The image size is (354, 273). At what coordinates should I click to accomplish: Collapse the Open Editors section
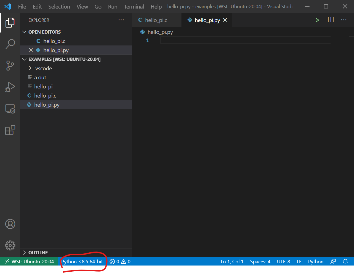[x=76, y=32]
